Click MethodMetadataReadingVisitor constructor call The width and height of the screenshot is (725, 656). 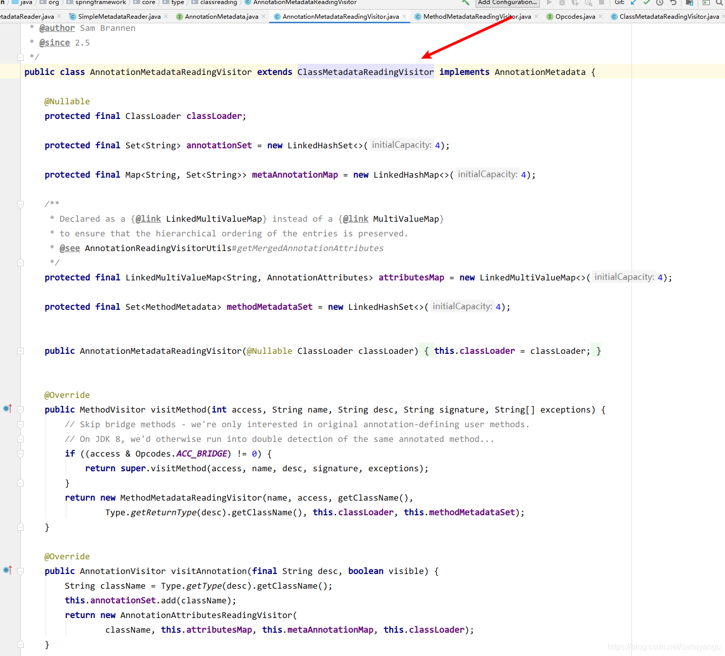(191, 498)
